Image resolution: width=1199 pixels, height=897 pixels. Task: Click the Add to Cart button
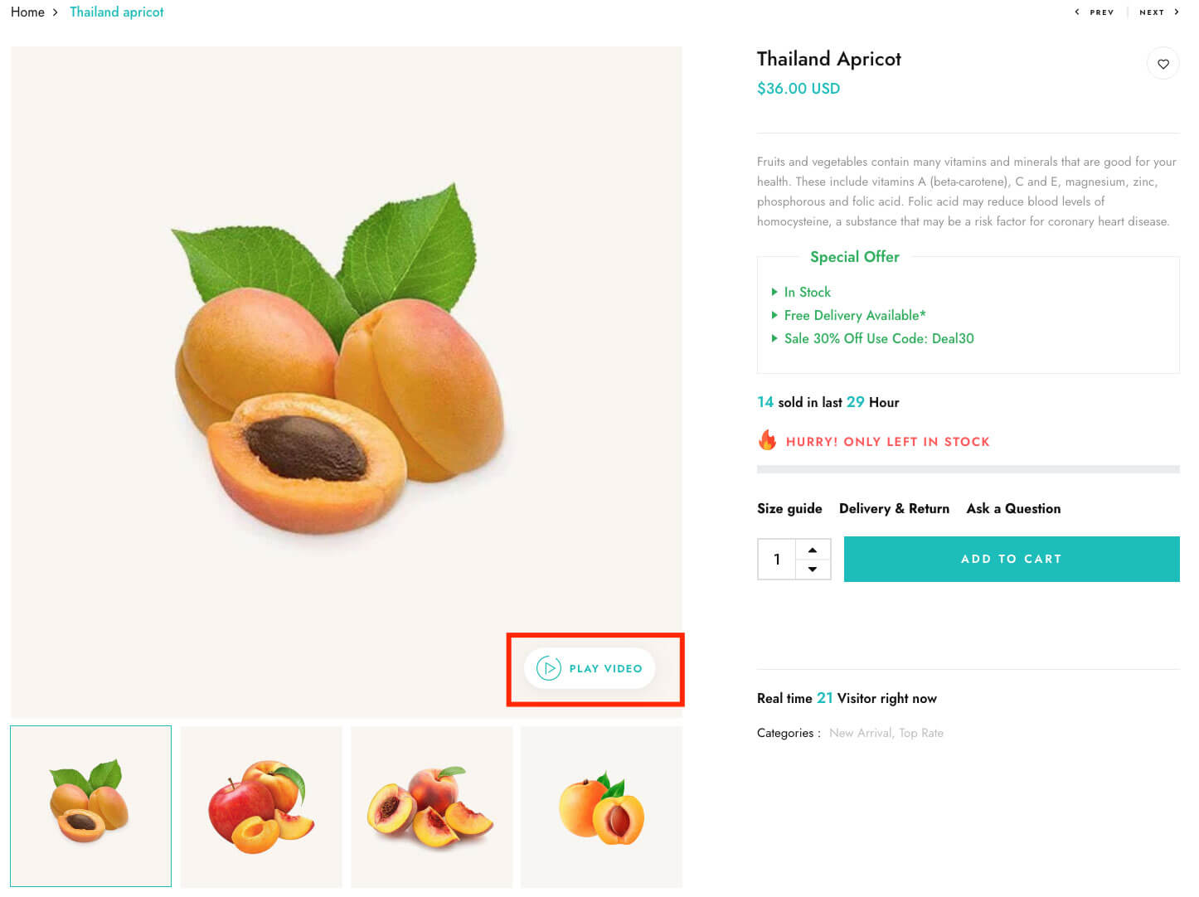[1011, 559]
